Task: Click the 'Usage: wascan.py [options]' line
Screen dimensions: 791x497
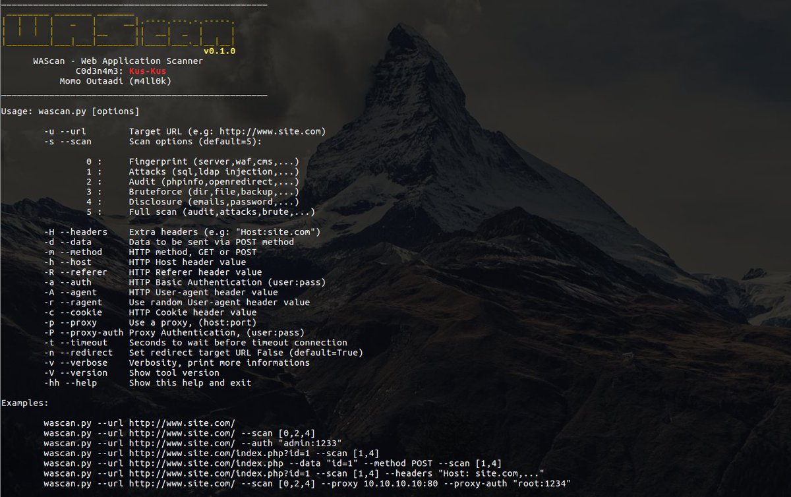Action: [71, 111]
